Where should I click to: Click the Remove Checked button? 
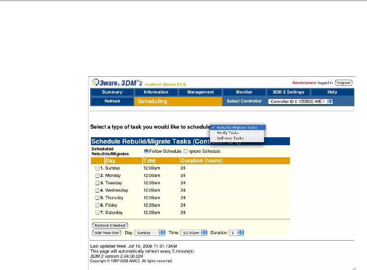pos(110,225)
